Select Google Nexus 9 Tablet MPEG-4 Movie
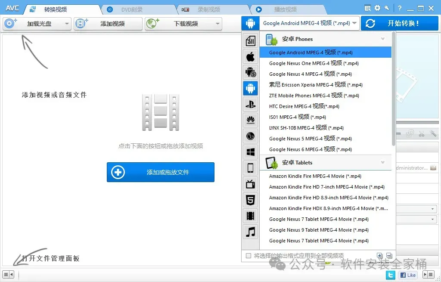This screenshot has width=441, height=282. click(326, 230)
